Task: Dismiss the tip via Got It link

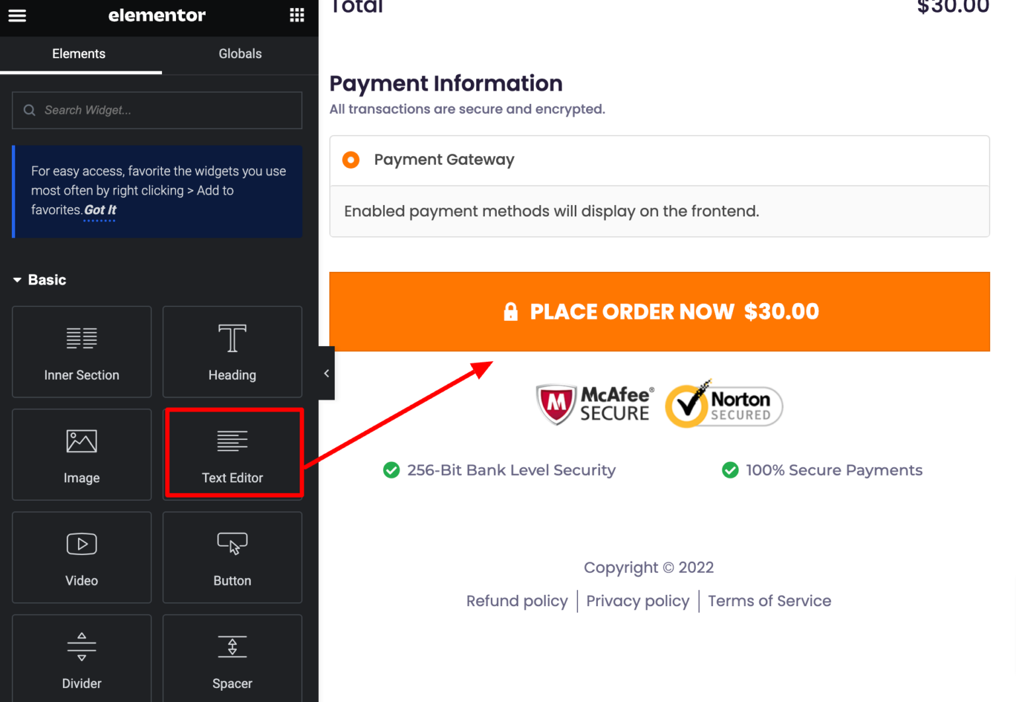Action: [x=99, y=210]
